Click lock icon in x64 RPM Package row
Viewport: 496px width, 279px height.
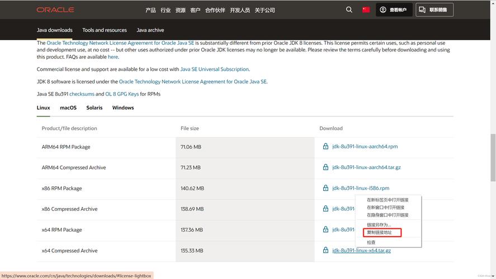pyautogui.click(x=325, y=230)
